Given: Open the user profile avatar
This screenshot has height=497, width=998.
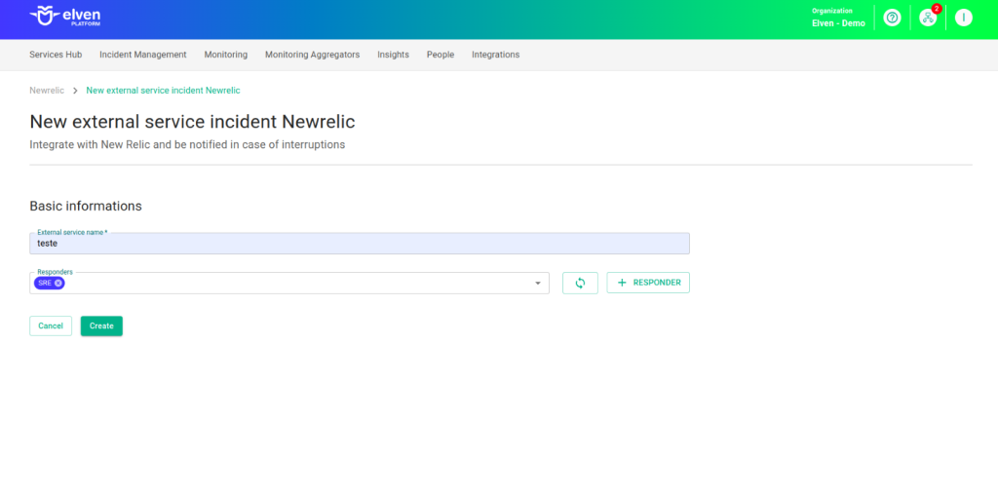Looking at the screenshot, I should click(963, 18).
